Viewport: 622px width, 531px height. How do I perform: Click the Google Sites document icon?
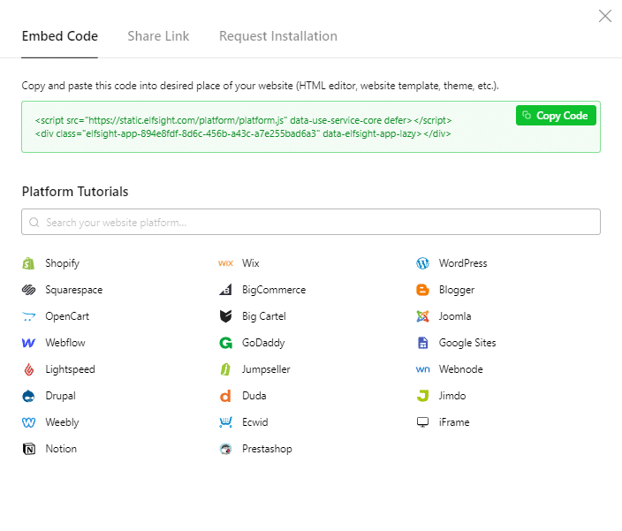(423, 343)
